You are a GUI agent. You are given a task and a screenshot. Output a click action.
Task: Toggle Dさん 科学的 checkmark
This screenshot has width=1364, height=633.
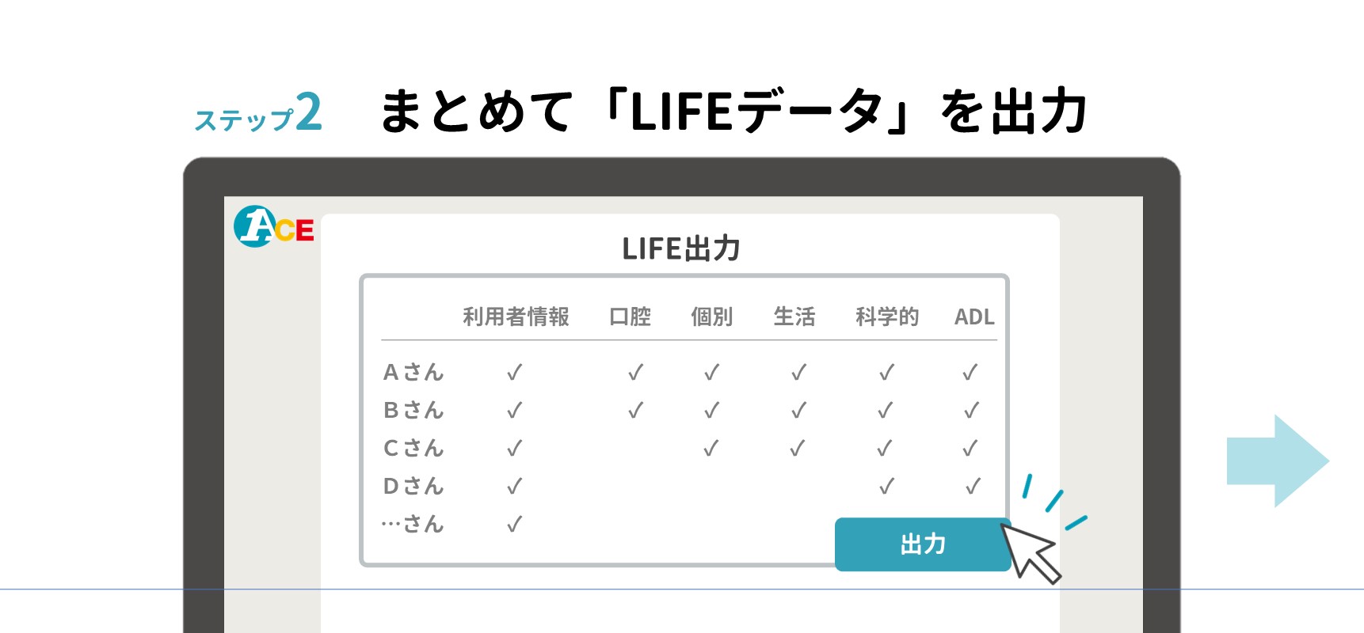pos(886,486)
